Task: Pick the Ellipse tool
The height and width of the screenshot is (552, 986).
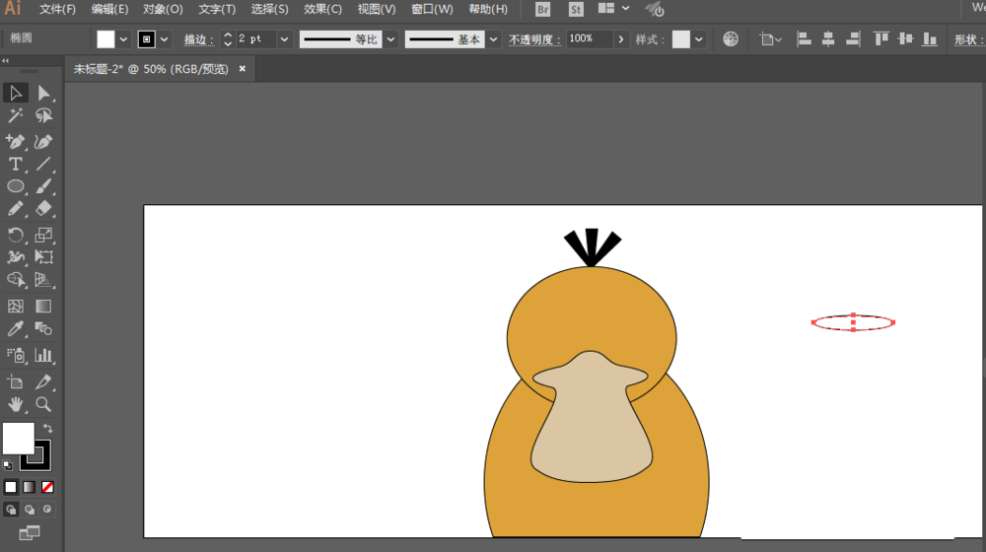Action: coord(15,186)
